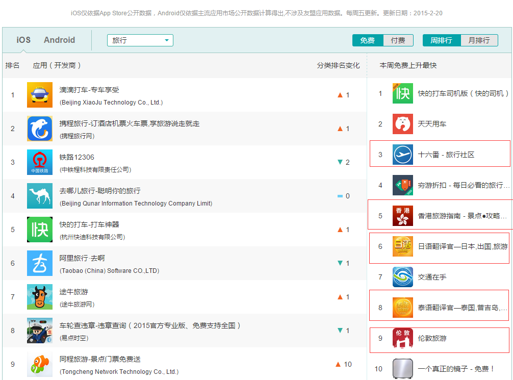Image resolution: width=513 pixels, height=380 pixels.
Task: Open the 途牛旅游 cow icon
Action: tap(40, 297)
